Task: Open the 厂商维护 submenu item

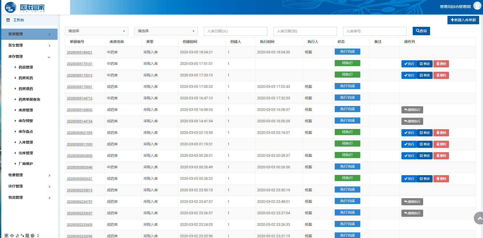Action: [x=26, y=164]
